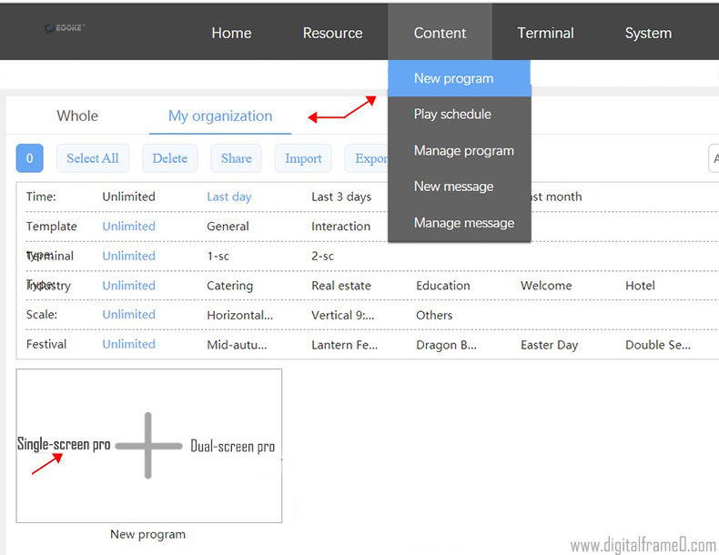
Task: Click the large plus New program icon
Action: [148, 446]
